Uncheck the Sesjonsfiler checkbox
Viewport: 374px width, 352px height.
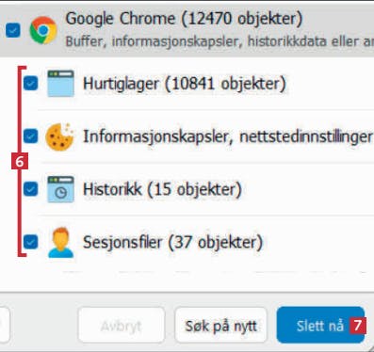pyautogui.click(x=31, y=242)
